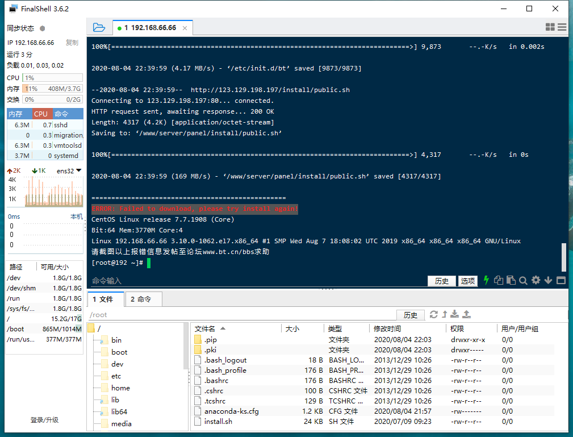The width and height of the screenshot is (573, 437).
Task: Select the .tcshrc file row
Action: click(x=374, y=401)
